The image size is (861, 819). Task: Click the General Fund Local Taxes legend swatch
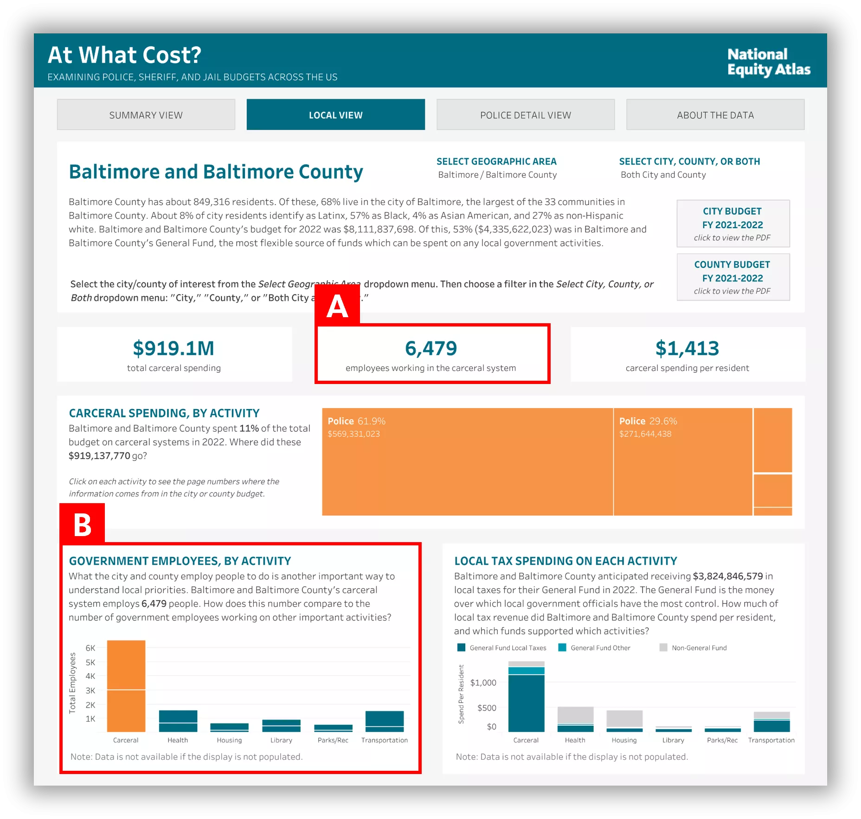coord(461,647)
